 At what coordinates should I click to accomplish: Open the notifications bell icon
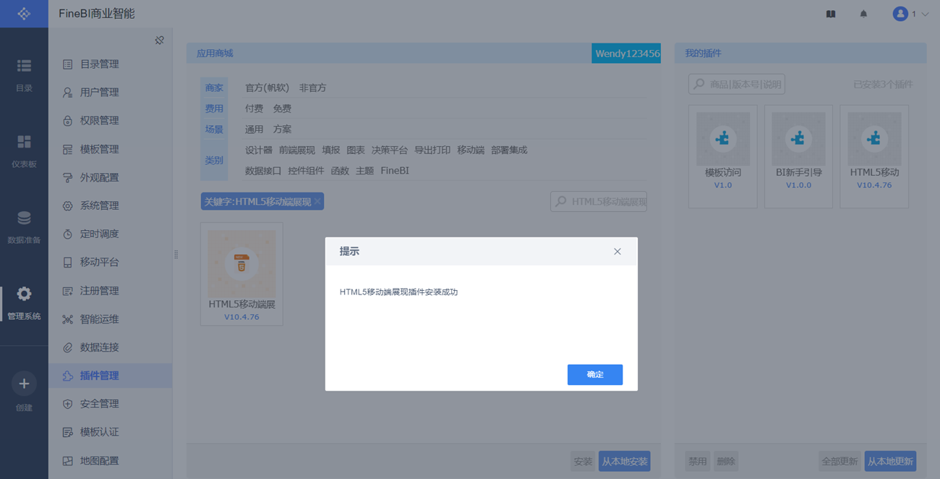pyautogui.click(x=863, y=14)
